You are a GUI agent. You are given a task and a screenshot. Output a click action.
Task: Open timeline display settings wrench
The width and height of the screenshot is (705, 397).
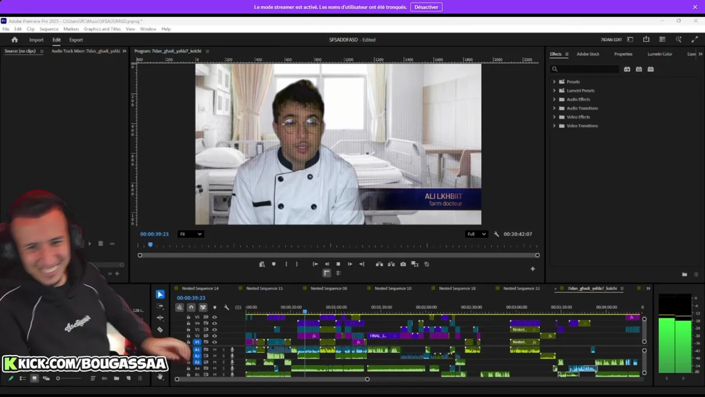tap(226, 307)
